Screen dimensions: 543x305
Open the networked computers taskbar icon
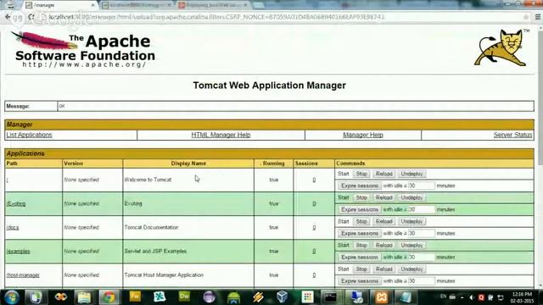coord(356,297)
